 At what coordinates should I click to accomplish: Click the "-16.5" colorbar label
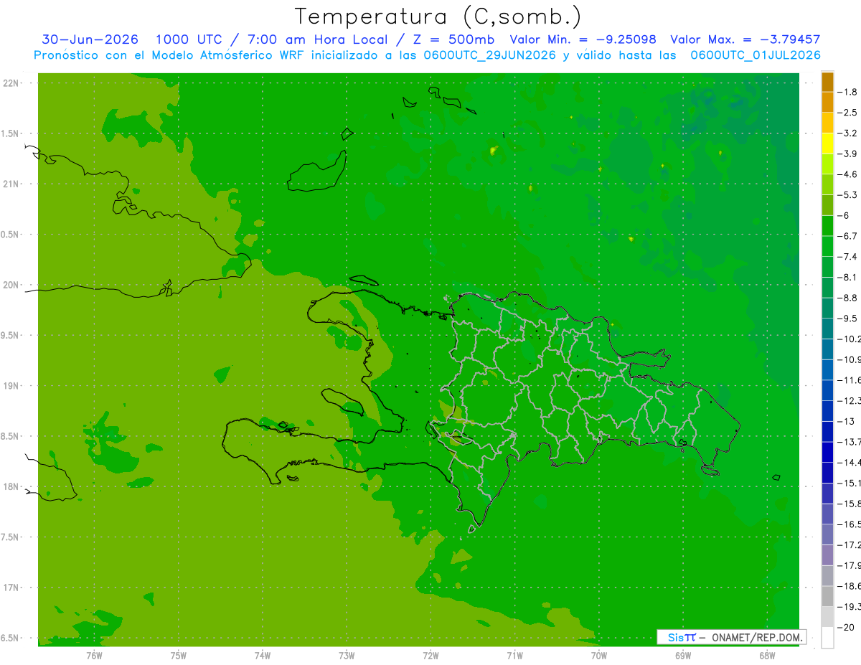849,524
